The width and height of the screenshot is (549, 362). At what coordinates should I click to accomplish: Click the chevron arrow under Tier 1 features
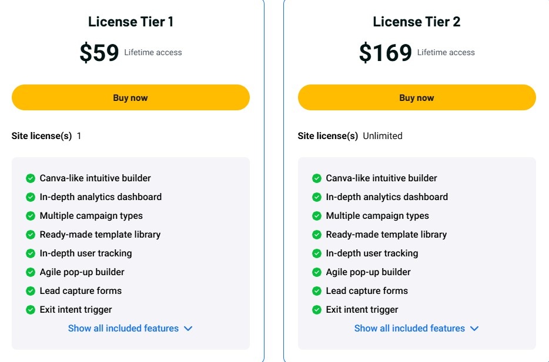point(188,329)
